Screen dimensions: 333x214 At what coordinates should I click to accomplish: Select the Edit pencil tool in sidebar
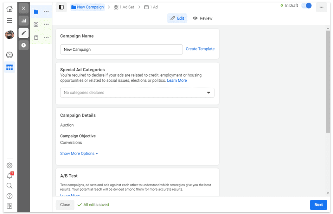point(23,33)
